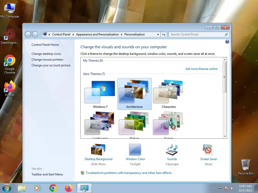
Task: Select the Scenes theme
Action: click(169, 125)
